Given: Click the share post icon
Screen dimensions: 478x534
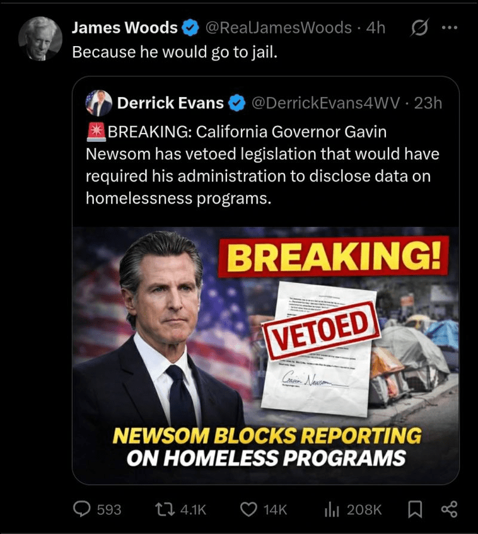Looking at the screenshot, I should (448, 509).
